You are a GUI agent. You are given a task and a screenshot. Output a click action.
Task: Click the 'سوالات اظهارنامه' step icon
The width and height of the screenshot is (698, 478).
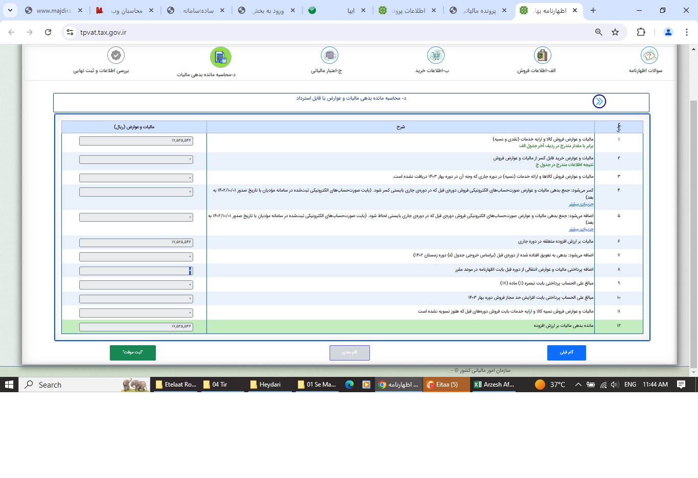coord(649,55)
